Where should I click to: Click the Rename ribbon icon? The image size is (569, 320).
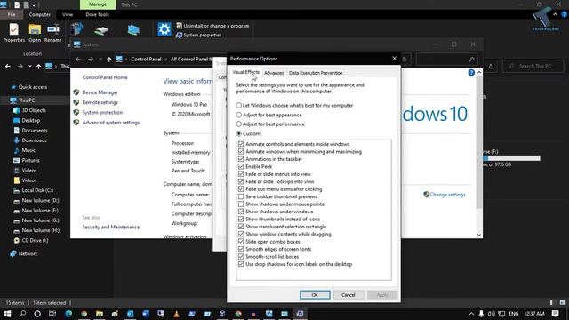click(53, 32)
